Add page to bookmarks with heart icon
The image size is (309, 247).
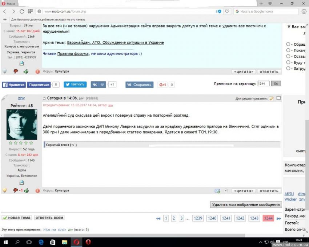tap(227, 11)
